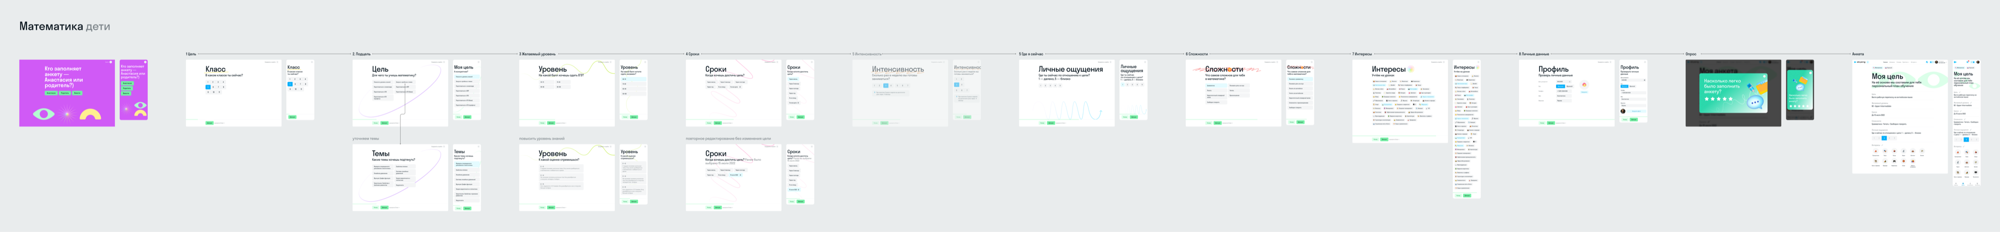Click the yellow arch in purple desktop frame
2000x232 pixels.
pyautogui.click(x=91, y=115)
